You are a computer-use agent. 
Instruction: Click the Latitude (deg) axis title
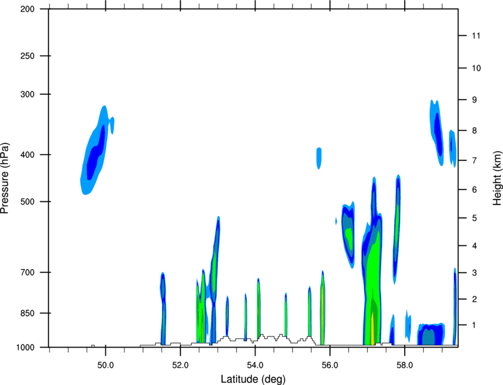tap(253, 379)
